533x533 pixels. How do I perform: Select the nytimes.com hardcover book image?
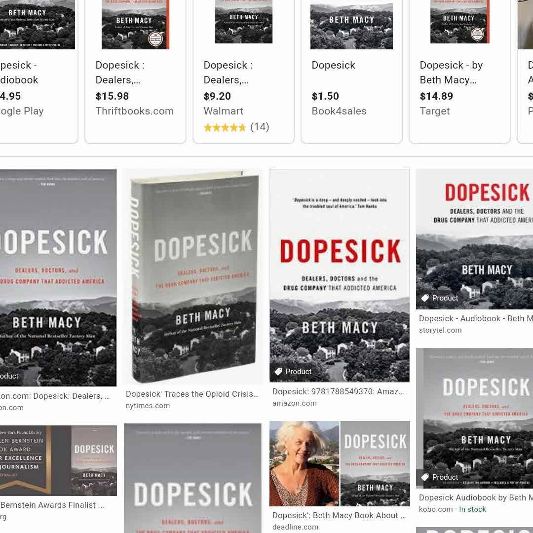(x=193, y=277)
